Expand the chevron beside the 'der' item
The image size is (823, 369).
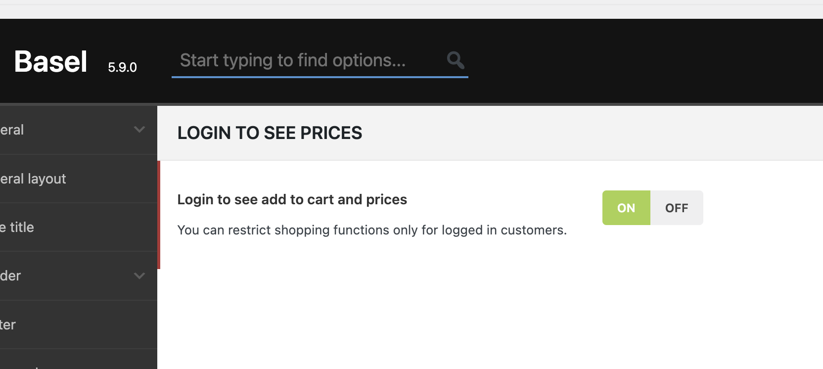pyautogui.click(x=139, y=276)
